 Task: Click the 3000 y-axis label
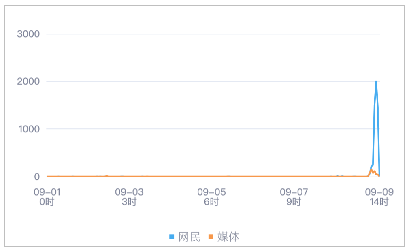pos(28,34)
